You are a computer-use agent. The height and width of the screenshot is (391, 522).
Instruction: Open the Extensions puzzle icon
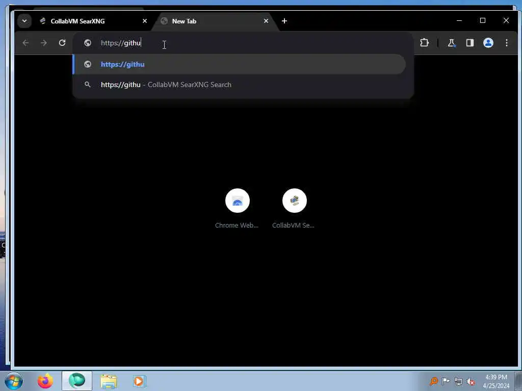424,43
